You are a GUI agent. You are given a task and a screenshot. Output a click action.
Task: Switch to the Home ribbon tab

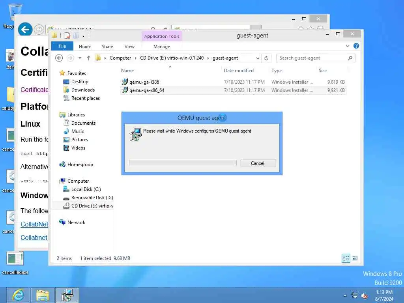coord(85,47)
